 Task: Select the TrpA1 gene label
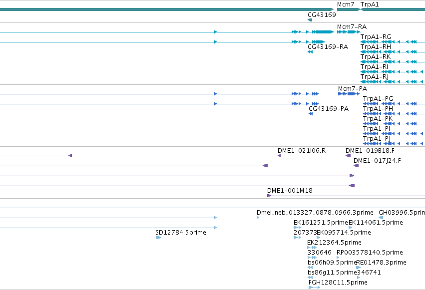(370, 4)
